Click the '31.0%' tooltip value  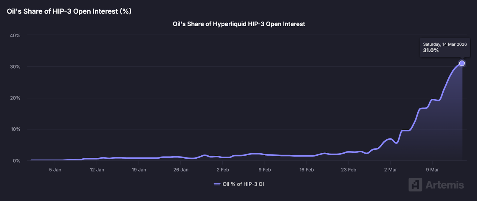coord(431,50)
